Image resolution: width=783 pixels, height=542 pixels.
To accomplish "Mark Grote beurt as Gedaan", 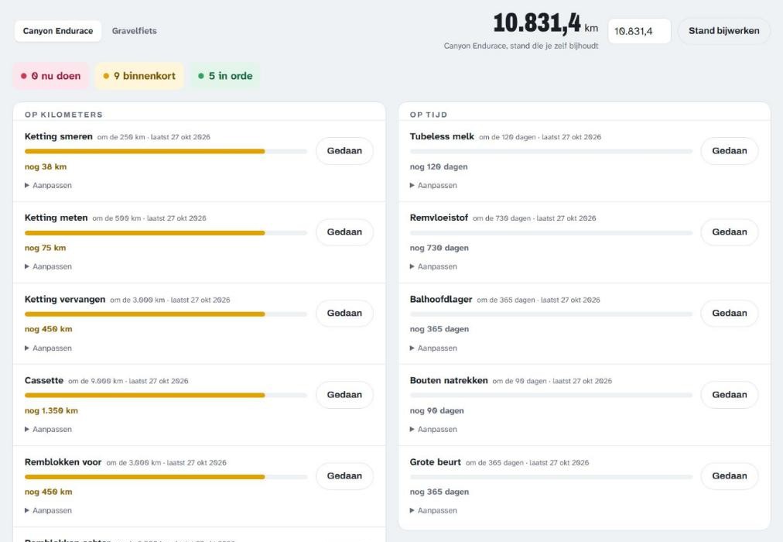I will [x=730, y=476].
